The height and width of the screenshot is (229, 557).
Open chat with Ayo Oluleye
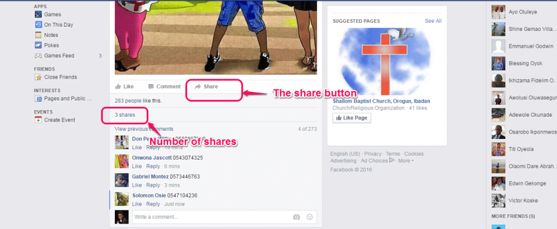coord(522,12)
